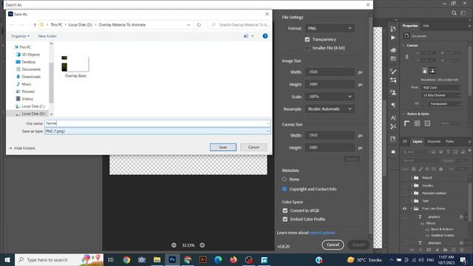Expand the address bar path history dropdown
This screenshot has height=266, width=473.
point(188,25)
